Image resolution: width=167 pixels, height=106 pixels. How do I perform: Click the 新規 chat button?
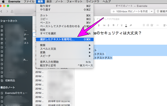[161, 11]
